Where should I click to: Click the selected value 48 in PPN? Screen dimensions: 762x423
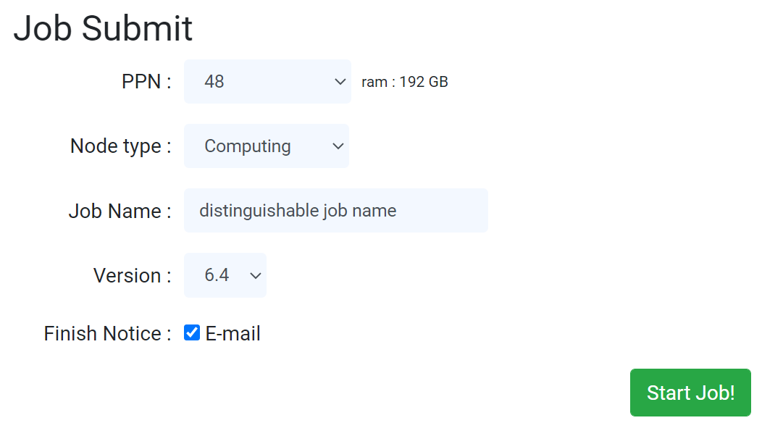[214, 82]
